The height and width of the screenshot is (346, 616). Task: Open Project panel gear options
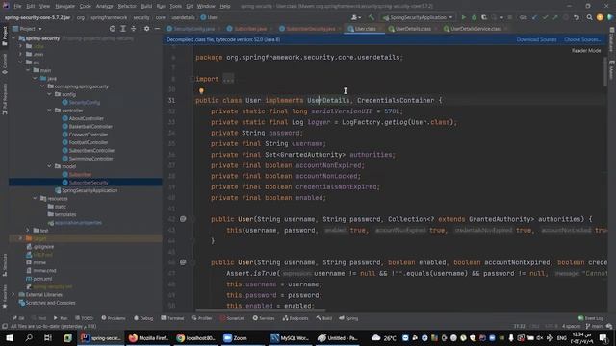click(x=146, y=29)
